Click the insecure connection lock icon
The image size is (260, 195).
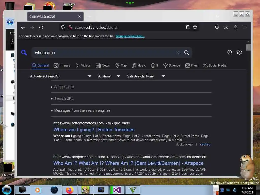click(x=70, y=27)
